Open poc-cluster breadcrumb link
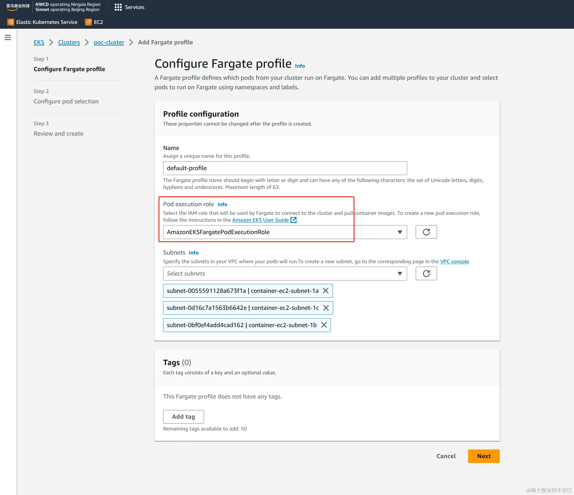Image resolution: width=574 pixels, height=495 pixels. point(109,42)
